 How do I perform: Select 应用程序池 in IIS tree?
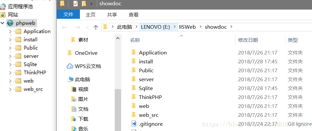[x=20, y=7]
